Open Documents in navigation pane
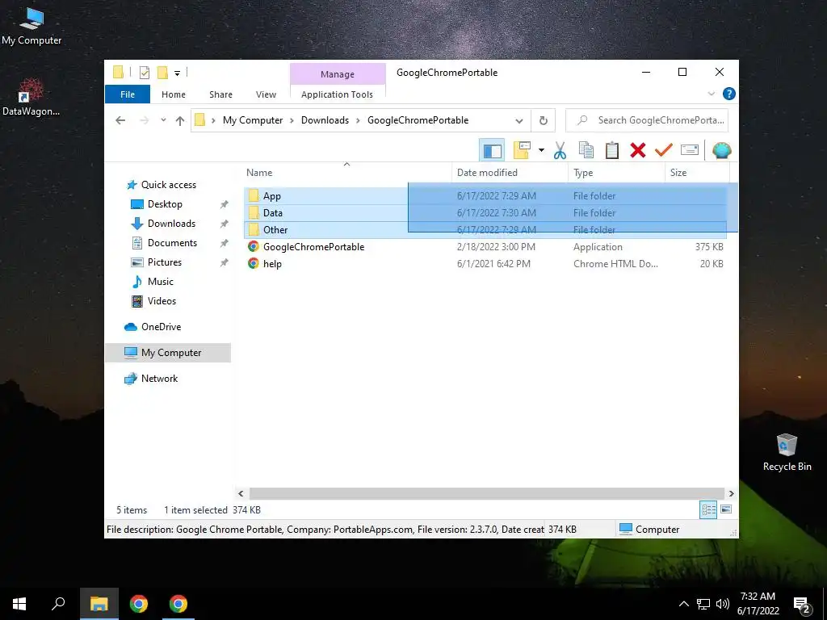Image resolution: width=827 pixels, height=620 pixels. pos(172,243)
